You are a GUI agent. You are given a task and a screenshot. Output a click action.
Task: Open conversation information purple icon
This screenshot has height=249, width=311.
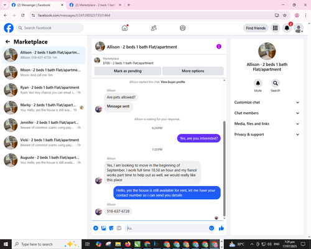point(219,47)
